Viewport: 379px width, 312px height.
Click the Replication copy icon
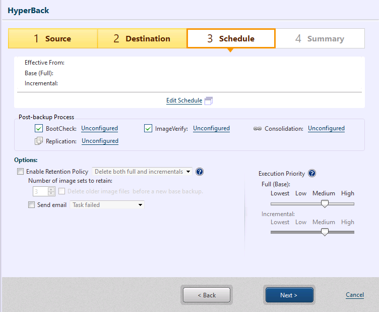(39, 141)
